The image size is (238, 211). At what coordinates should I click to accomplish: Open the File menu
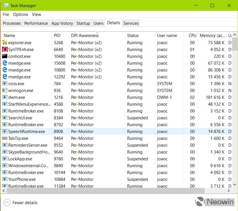tap(6, 15)
